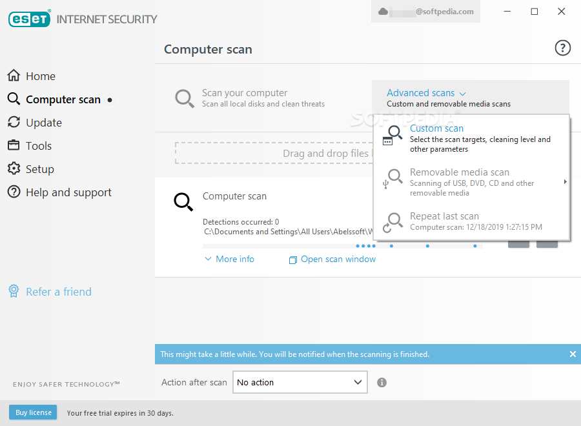
Task: Click the Home house icon
Action: (x=14, y=76)
